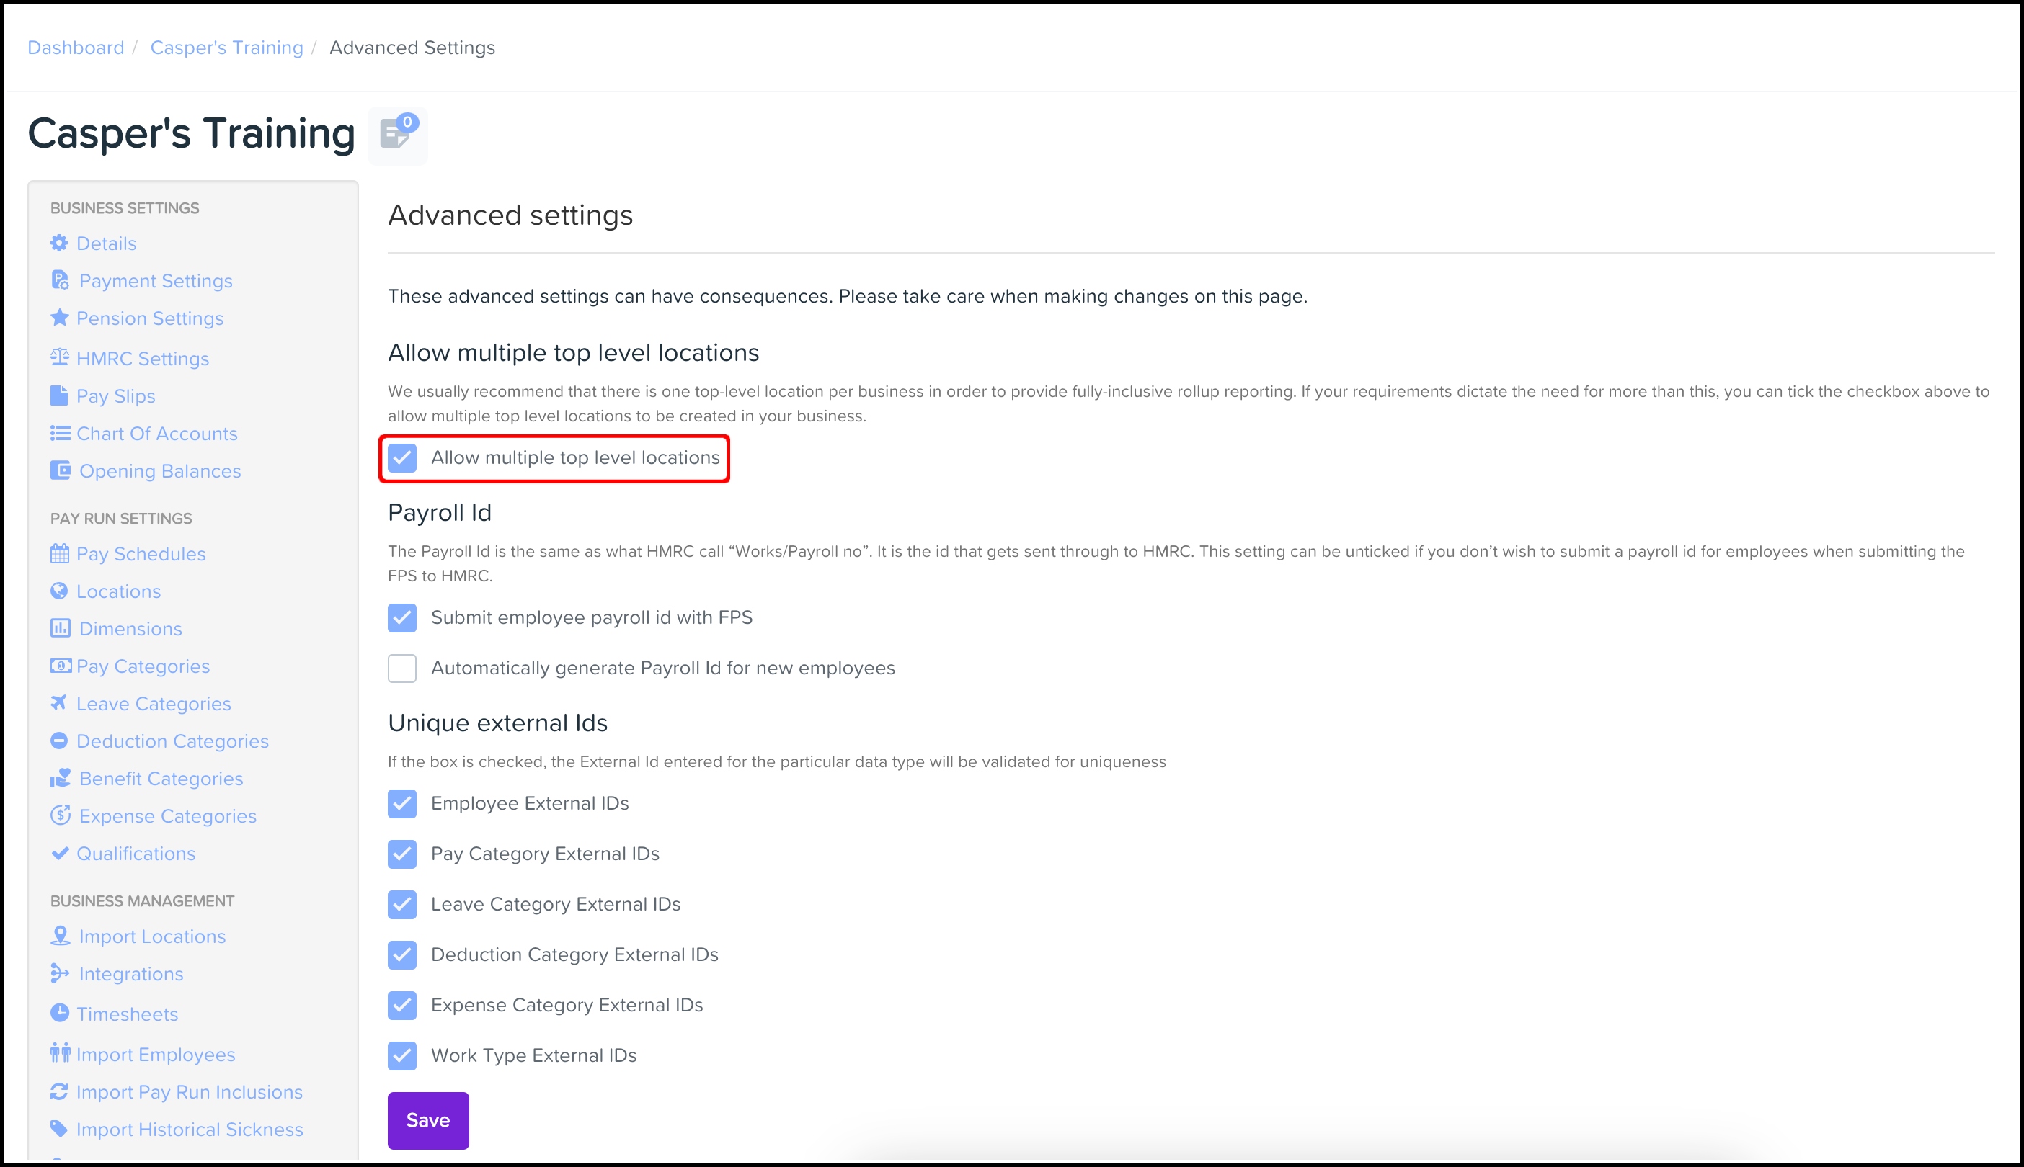Disable Work Type External IDs uniqueness check
The height and width of the screenshot is (1167, 2024).
401,1055
